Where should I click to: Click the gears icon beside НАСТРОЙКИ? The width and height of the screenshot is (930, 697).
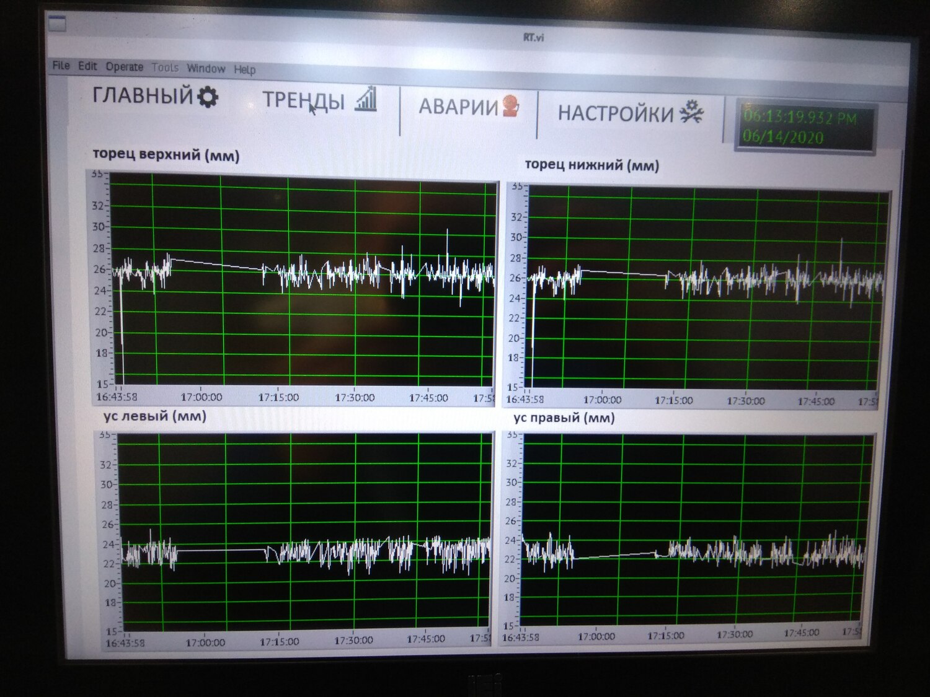[692, 112]
